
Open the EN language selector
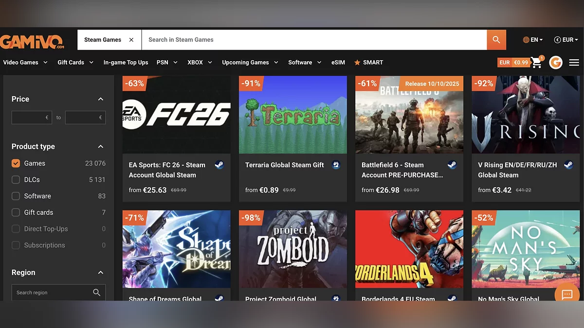point(533,40)
